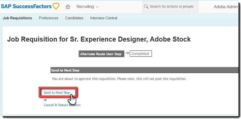The image size is (241, 119).
Task: Click the Home icon in top bar
Action: click(x=68, y=7)
